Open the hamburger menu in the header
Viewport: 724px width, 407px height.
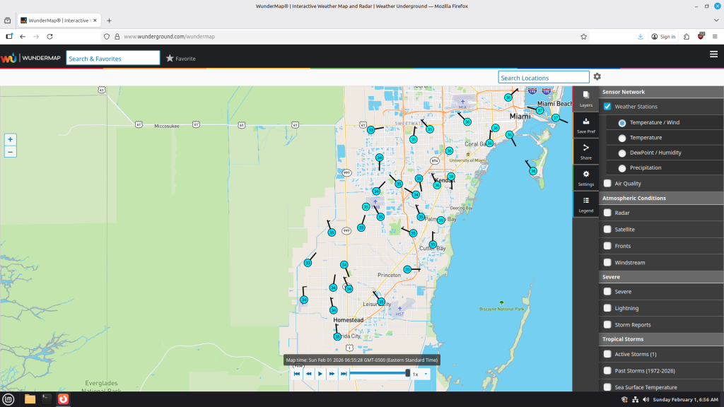pyautogui.click(x=713, y=54)
